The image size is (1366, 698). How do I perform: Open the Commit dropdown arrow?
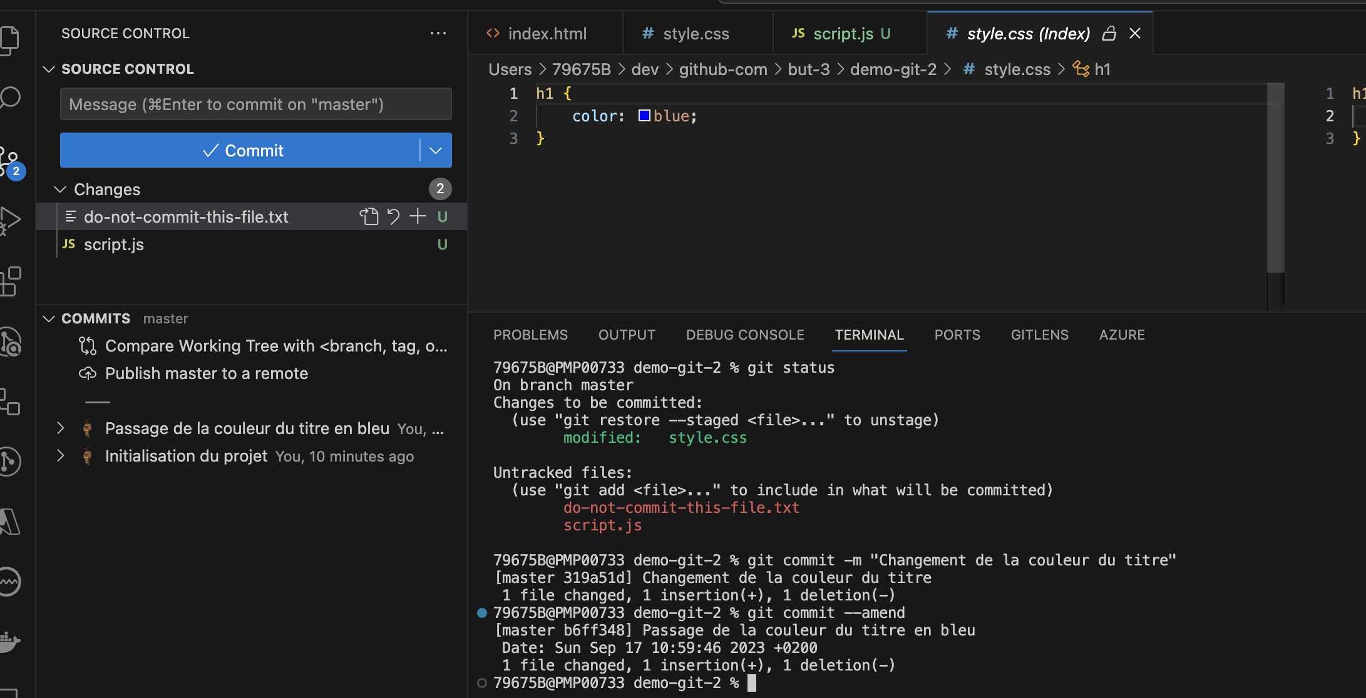pos(436,150)
